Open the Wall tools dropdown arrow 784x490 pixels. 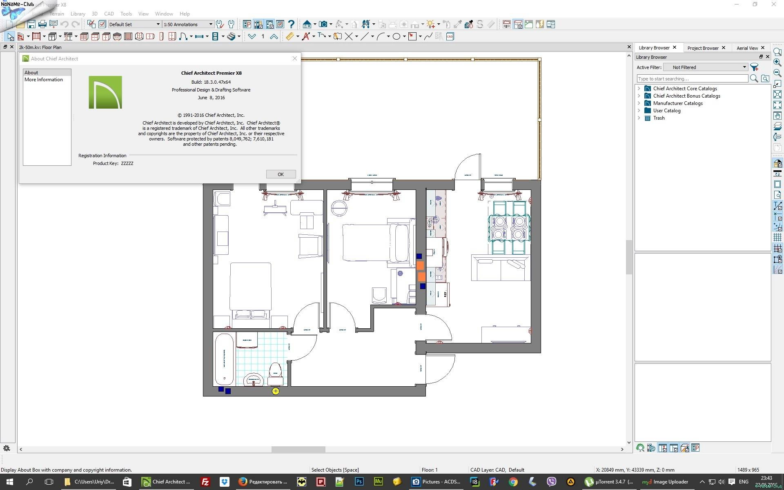[28, 37]
